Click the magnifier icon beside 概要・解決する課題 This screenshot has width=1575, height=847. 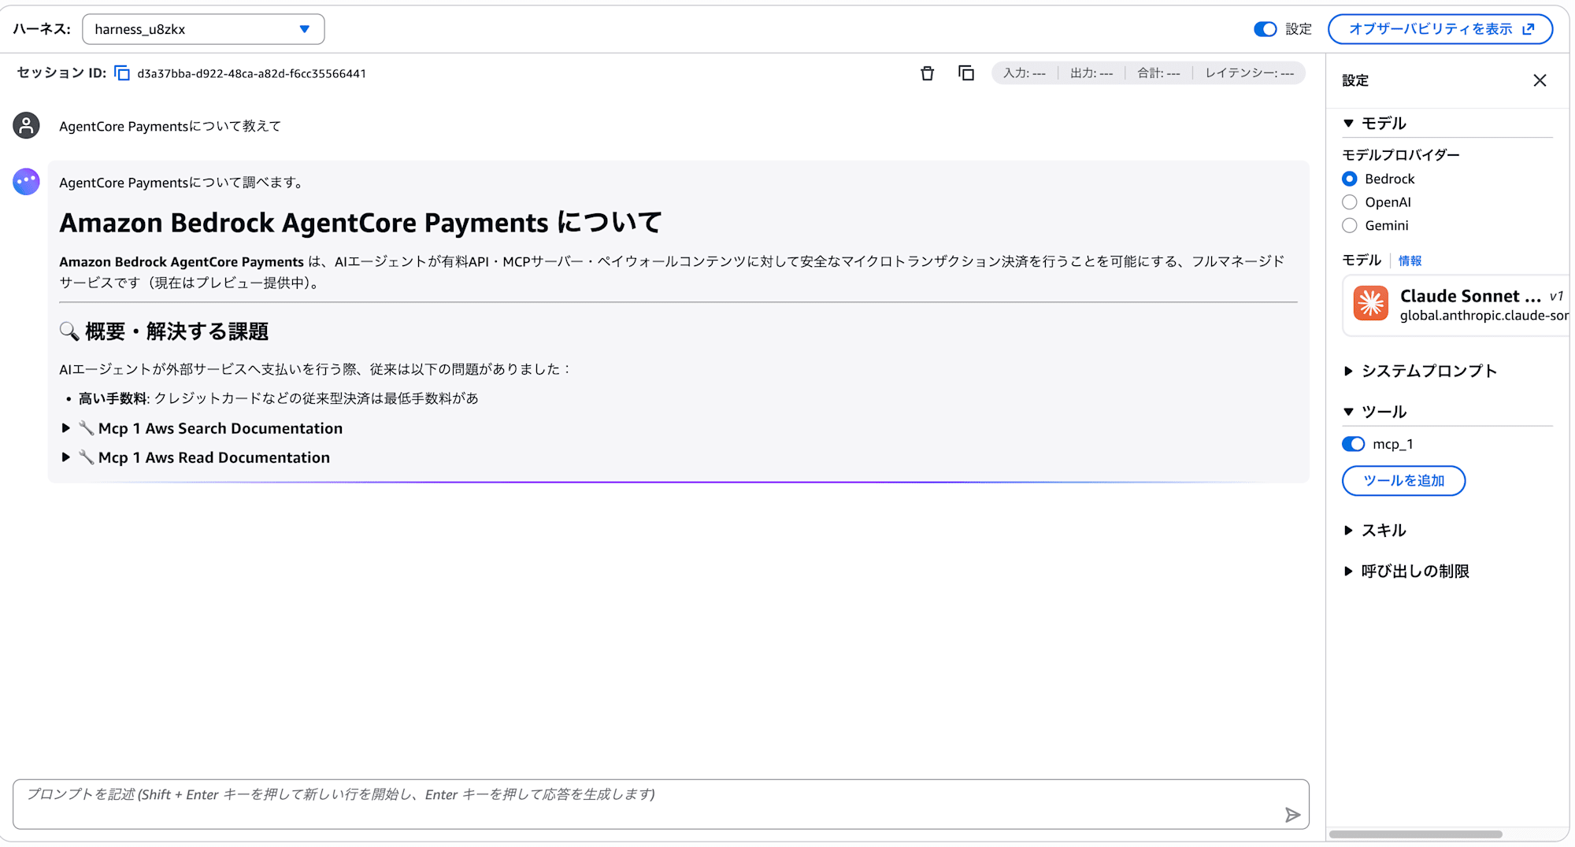(x=69, y=331)
